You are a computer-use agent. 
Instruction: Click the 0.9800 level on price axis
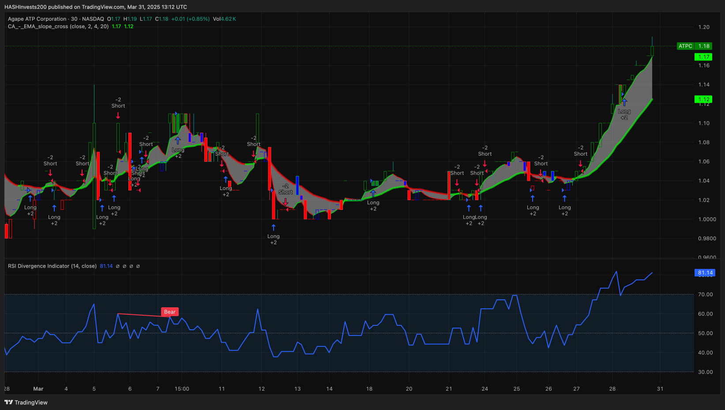click(x=707, y=239)
